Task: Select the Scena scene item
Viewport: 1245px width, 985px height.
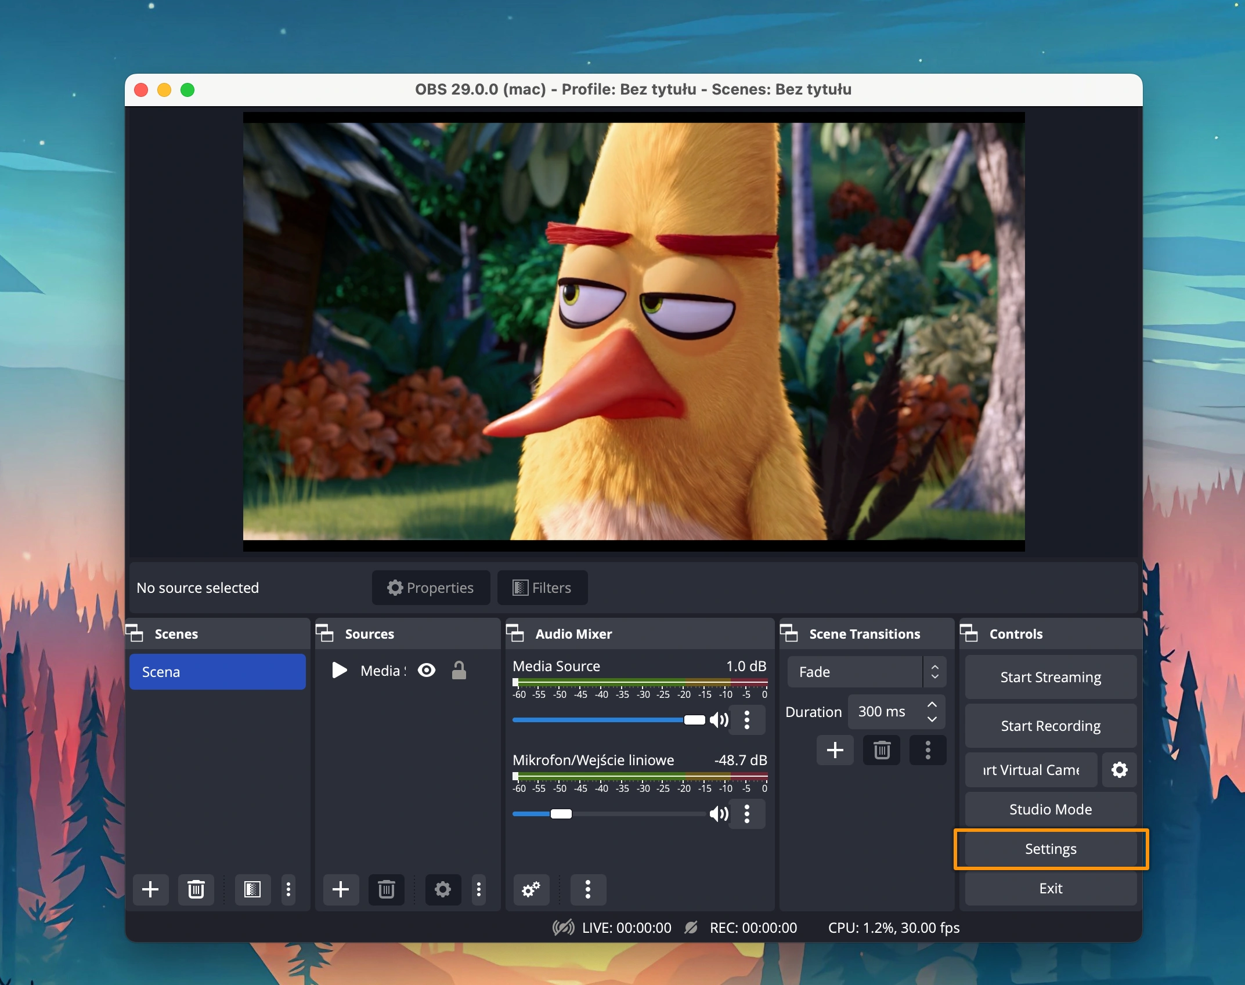Action: point(218,672)
